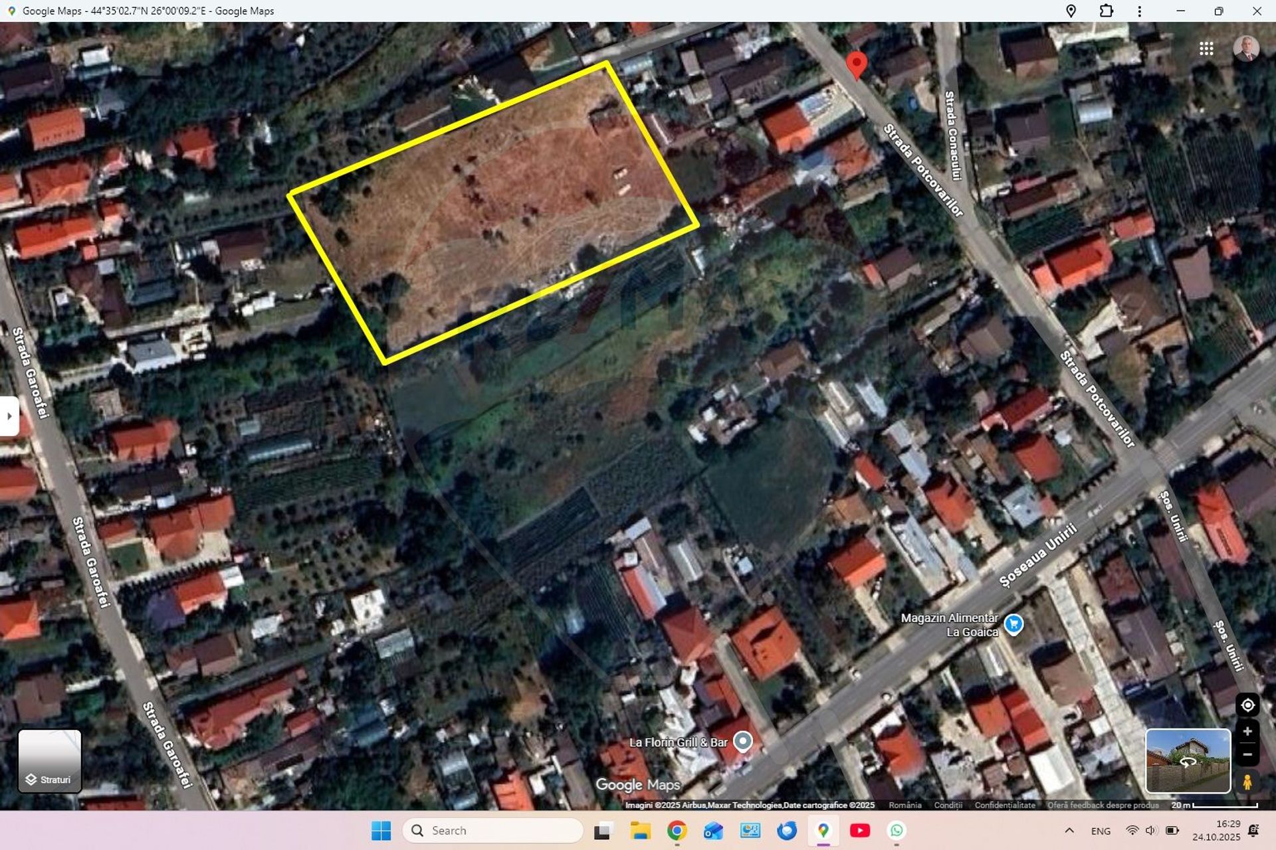The width and height of the screenshot is (1276, 850).
Task: Open the Google account profile picture
Action: (1245, 48)
